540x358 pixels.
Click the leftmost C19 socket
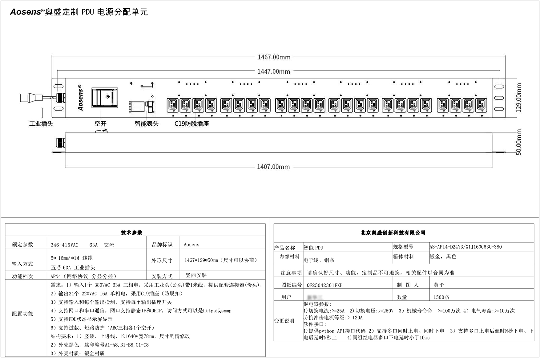tap(172, 105)
